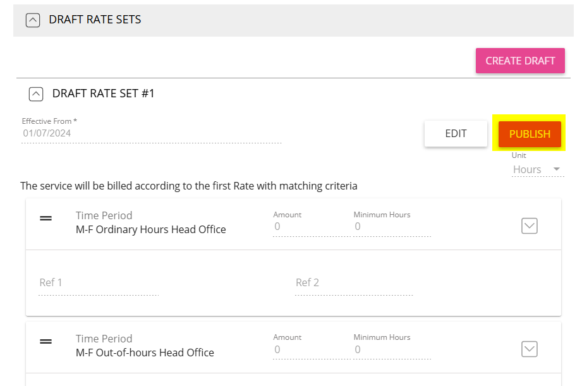Click the Draft Rate Sets header title
582x386 pixels.
point(95,20)
